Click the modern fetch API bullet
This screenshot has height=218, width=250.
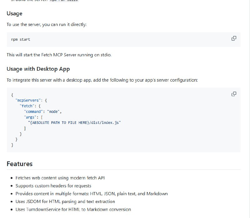coord(60,178)
